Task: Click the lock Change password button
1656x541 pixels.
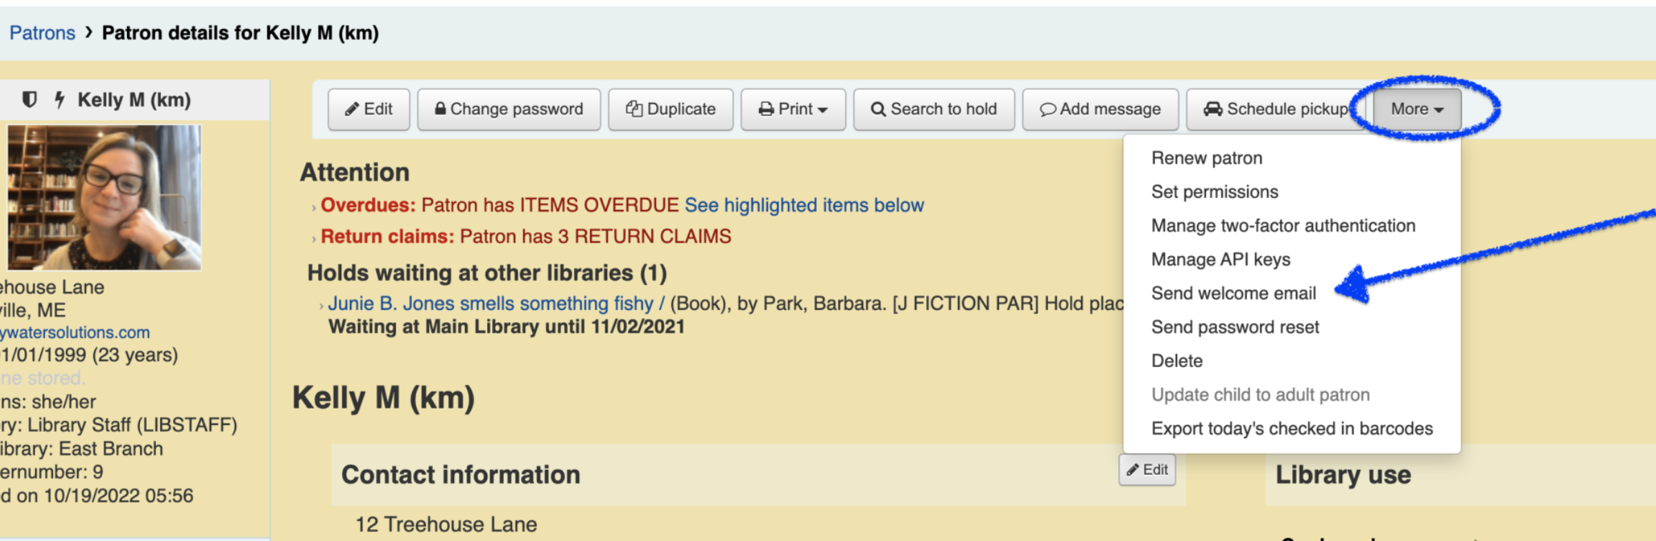Action: 509,109
